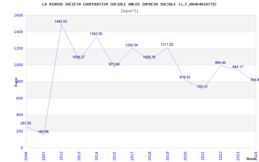Click the 200 y-axis tick label
Screen dimensions: 259x162
(19, 132)
